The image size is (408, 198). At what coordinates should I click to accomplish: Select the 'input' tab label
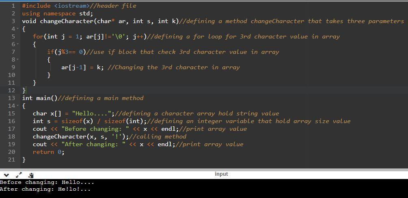pyautogui.click(x=221, y=174)
